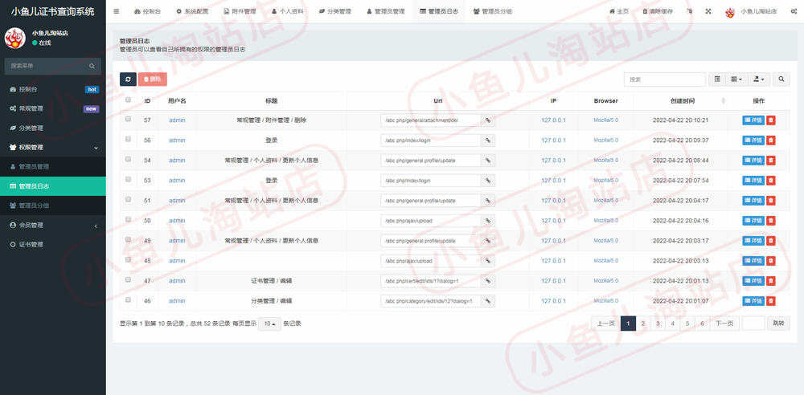Toggle the sidebar hamburger menu icon
This screenshot has width=804, height=395.
coord(117,11)
